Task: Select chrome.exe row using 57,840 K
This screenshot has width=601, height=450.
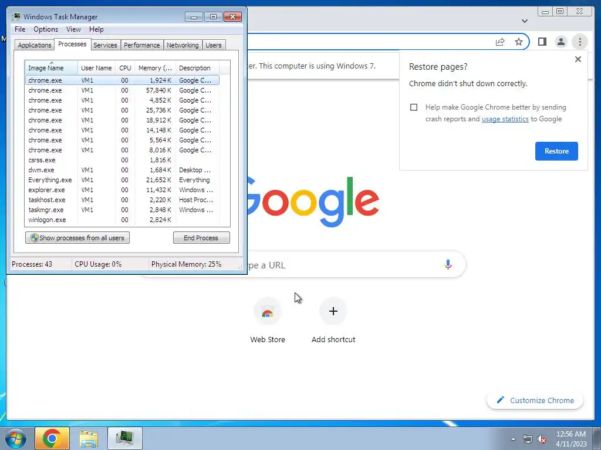Action: click(x=122, y=90)
